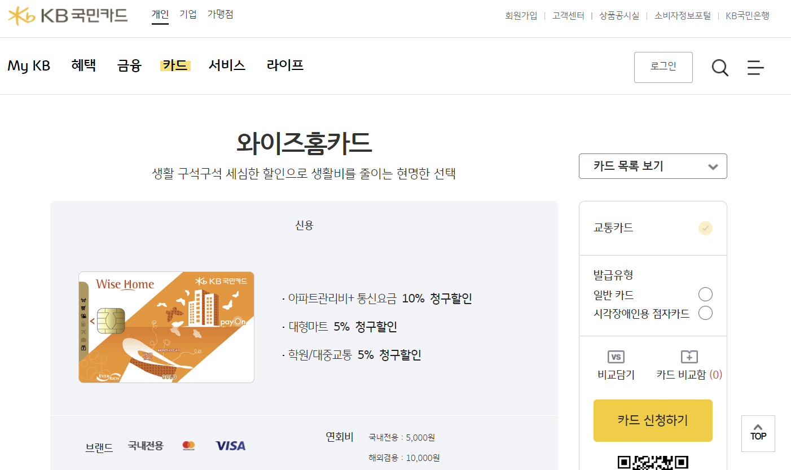Image resolution: width=791 pixels, height=470 pixels.
Task: Open the 회원가입 link
Action: [521, 16]
